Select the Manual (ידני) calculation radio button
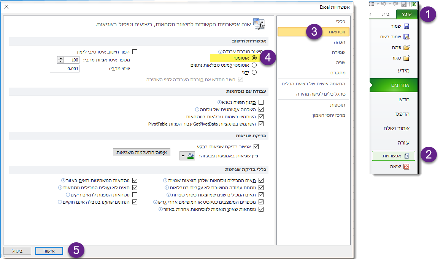 click(x=254, y=72)
